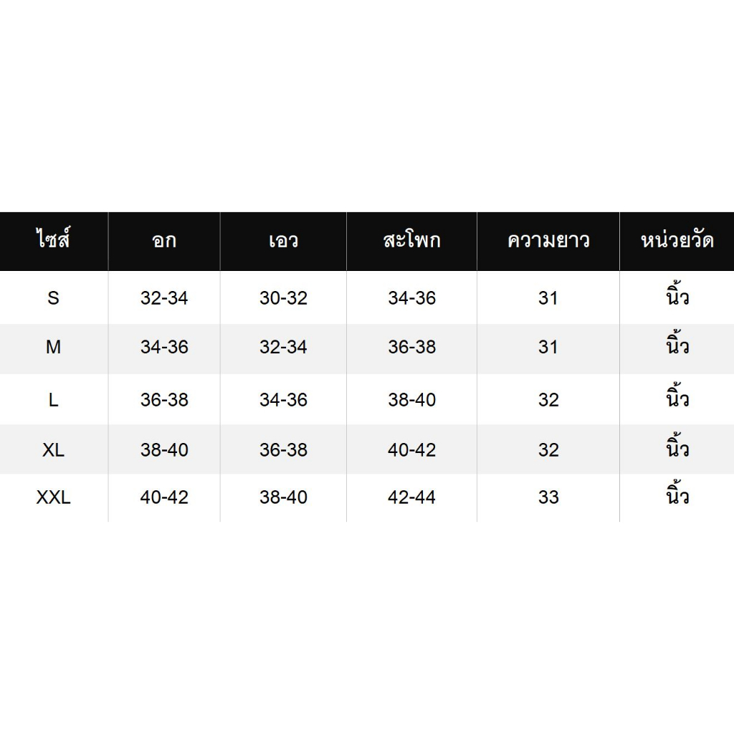
Task: Click chest value 40-42 in XXL row
Action: (164, 497)
